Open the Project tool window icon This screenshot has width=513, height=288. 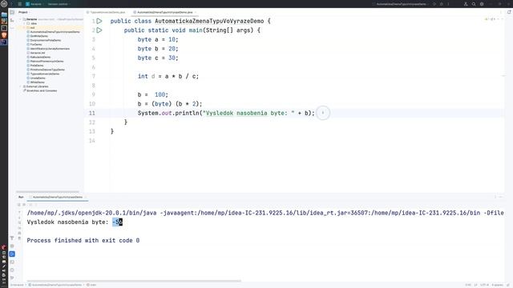click(12, 12)
